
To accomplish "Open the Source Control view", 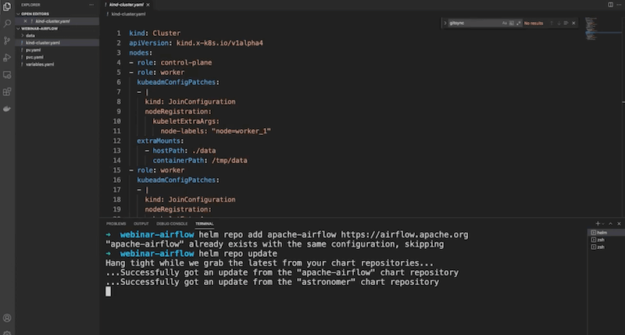I will pos(7,41).
